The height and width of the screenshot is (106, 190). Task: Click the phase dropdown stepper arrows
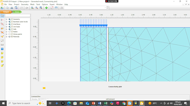[x=108, y=8]
